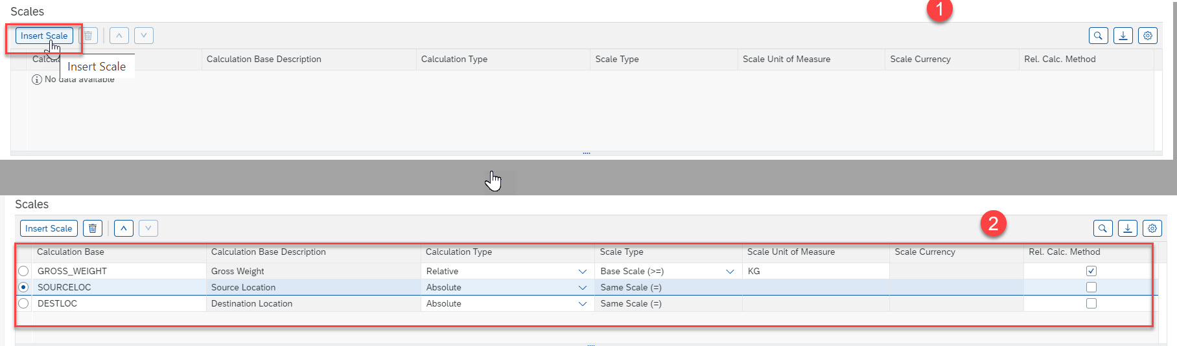Image resolution: width=1177 pixels, height=346 pixels.
Task: Open settings gear of the populated Scales table
Action: click(x=1152, y=228)
